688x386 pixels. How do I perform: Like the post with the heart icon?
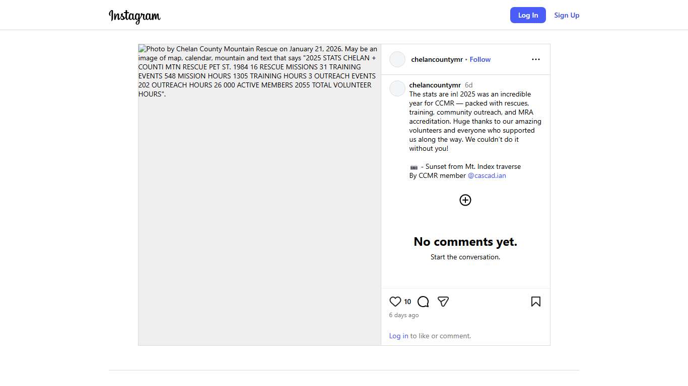pos(395,302)
